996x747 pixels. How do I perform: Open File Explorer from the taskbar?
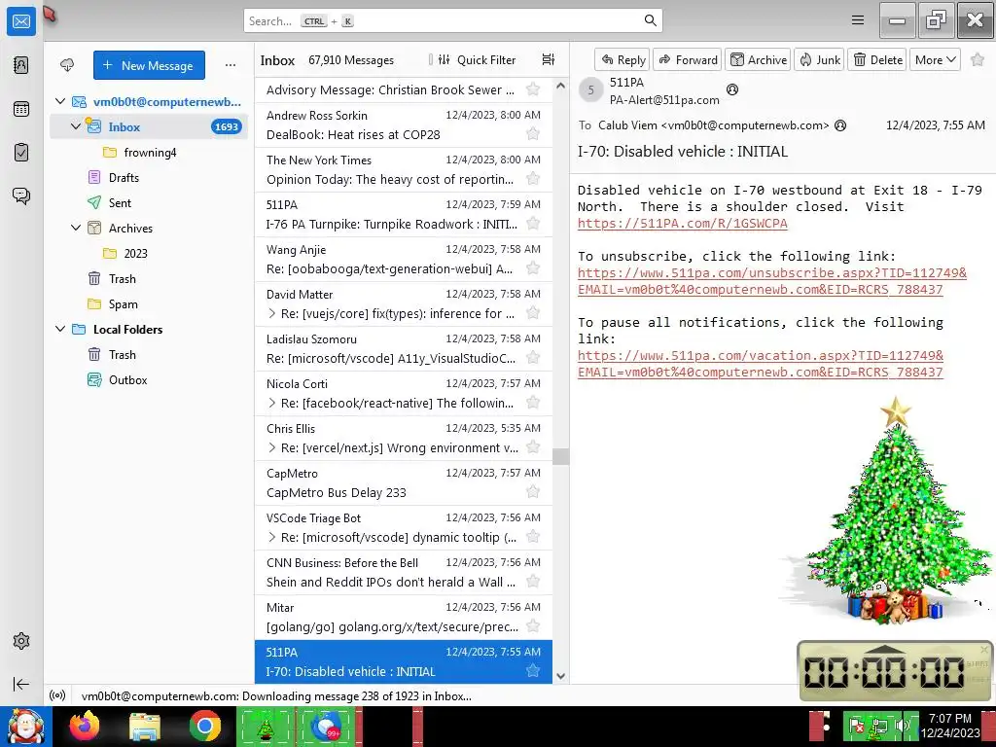point(145,726)
